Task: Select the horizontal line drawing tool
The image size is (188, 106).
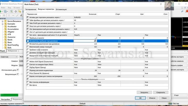Action: point(13,15)
